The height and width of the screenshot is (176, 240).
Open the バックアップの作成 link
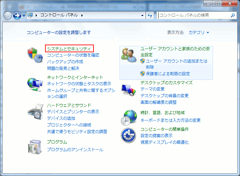[x=65, y=62]
